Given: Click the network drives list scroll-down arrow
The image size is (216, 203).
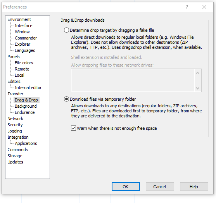Looking at the screenshot, I should 197,88.
